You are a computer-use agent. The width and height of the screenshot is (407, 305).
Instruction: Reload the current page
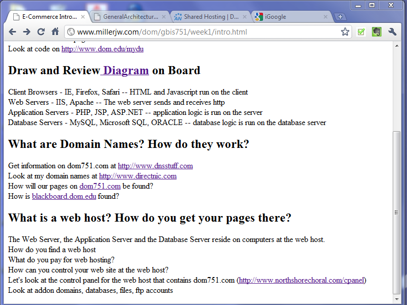(41, 32)
